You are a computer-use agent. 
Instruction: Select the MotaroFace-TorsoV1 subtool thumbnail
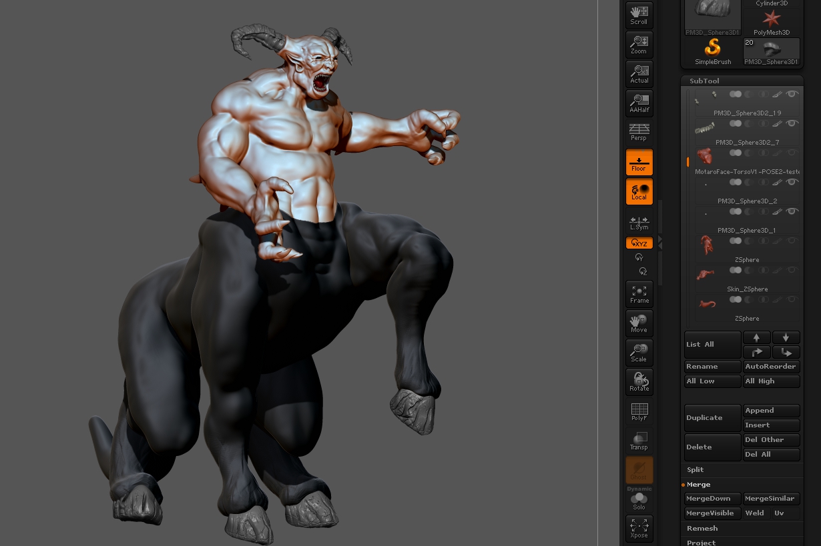tap(704, 156)
